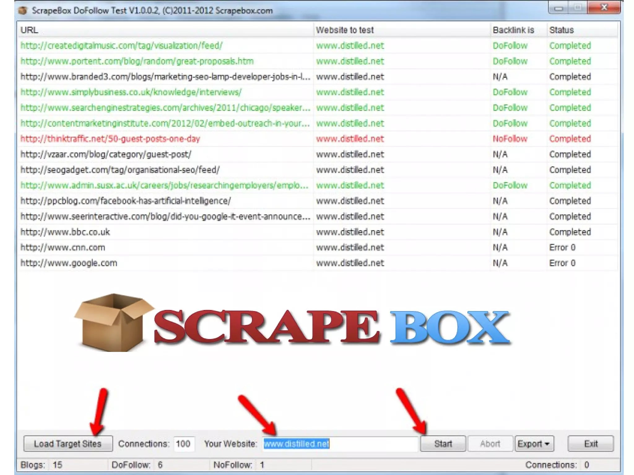Click the Exit button

point(590,444)
